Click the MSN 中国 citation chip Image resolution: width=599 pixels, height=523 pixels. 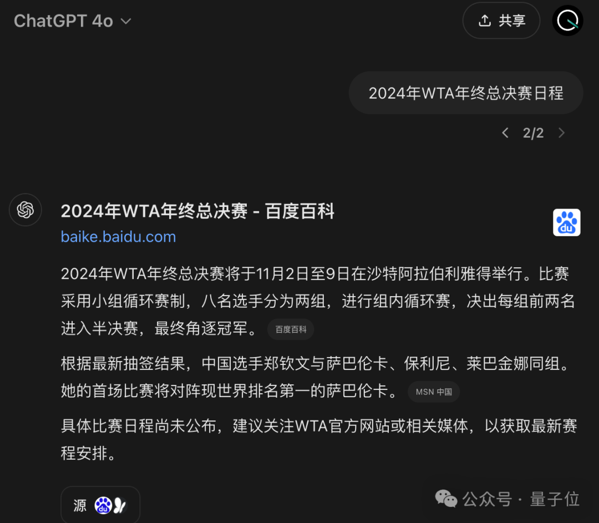(x=434, y=392)
